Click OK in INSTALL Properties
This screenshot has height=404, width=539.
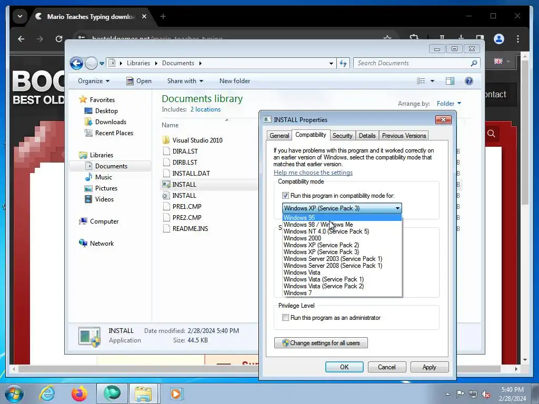(x=344, y=367)
